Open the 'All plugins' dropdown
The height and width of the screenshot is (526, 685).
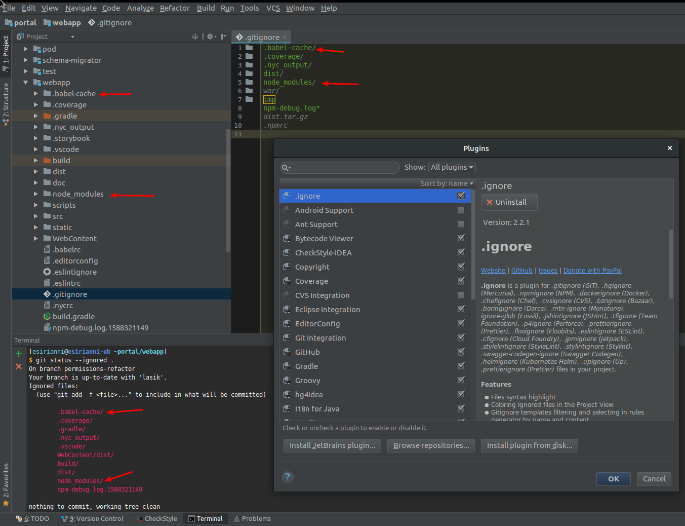coord(452,167)
